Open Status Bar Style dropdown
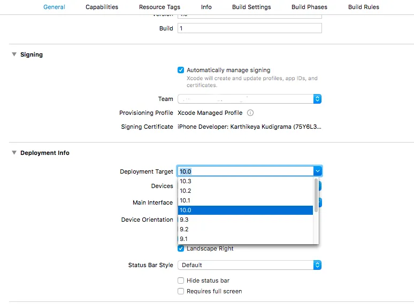The image size is (414, 304). click(x=317, y=265)
